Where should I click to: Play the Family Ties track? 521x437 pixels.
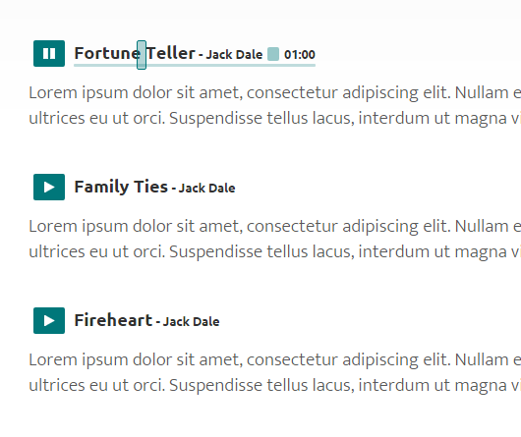click(49, 188)
